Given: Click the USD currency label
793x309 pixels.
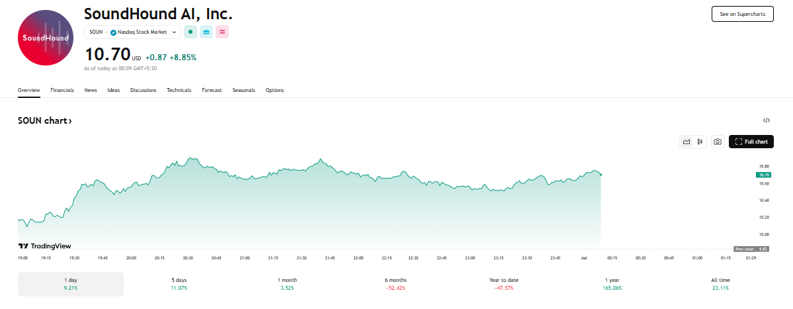Looking at the screenshot, I should click(x=136, y=59).
